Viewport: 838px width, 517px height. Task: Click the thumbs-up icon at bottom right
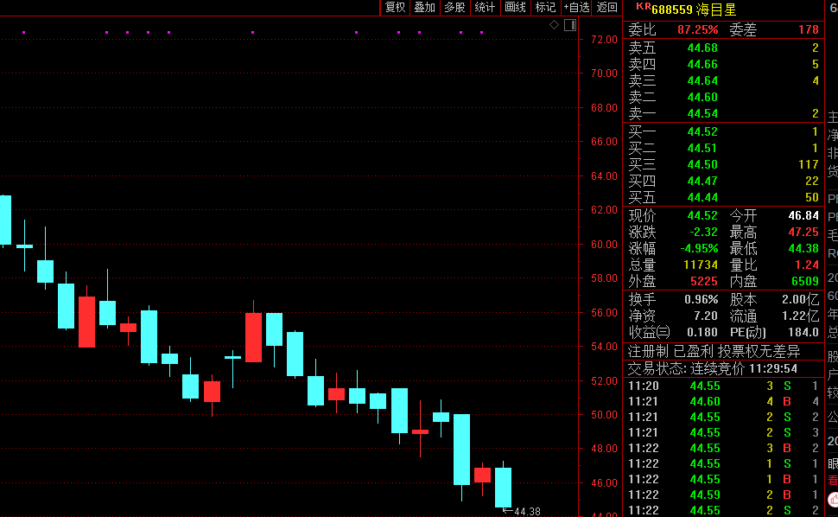click(833, 500)
